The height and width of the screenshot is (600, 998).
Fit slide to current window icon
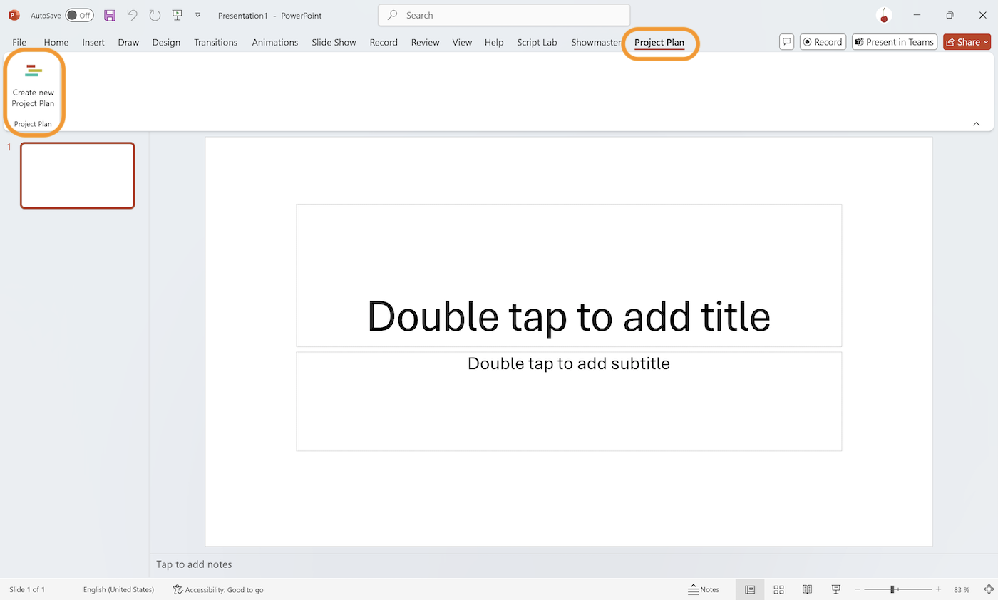pos(989,589)
